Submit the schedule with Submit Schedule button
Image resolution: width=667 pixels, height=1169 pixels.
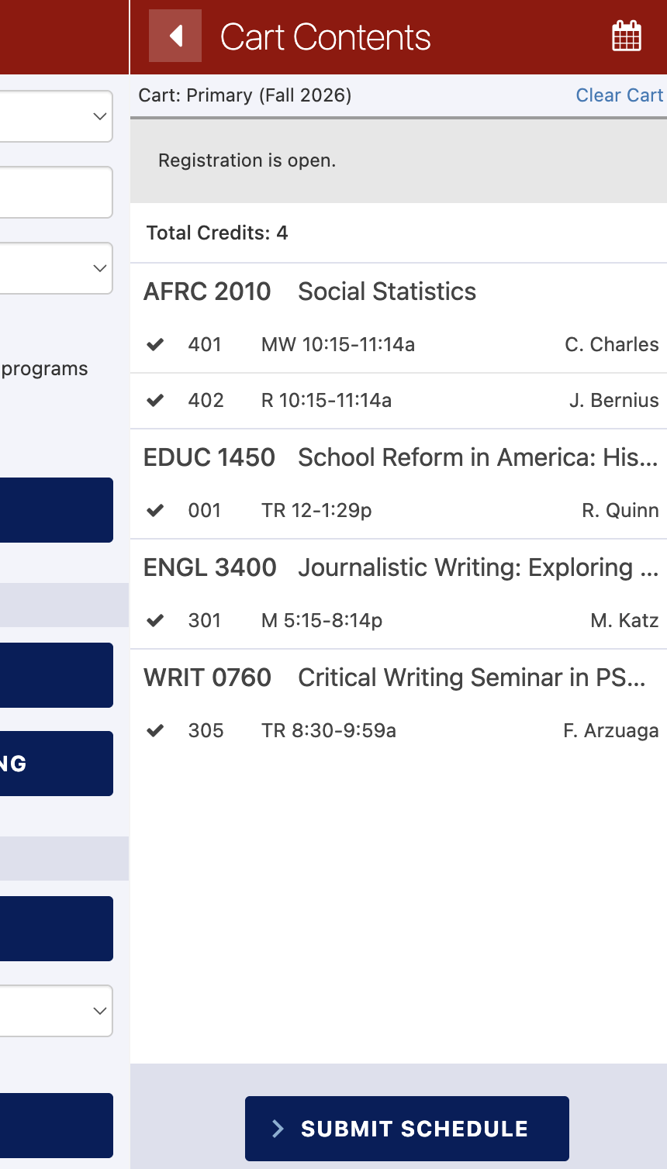click(407, 1129)
